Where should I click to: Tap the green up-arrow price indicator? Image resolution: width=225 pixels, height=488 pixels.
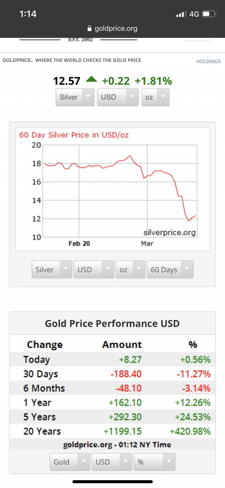coord(91,80)
